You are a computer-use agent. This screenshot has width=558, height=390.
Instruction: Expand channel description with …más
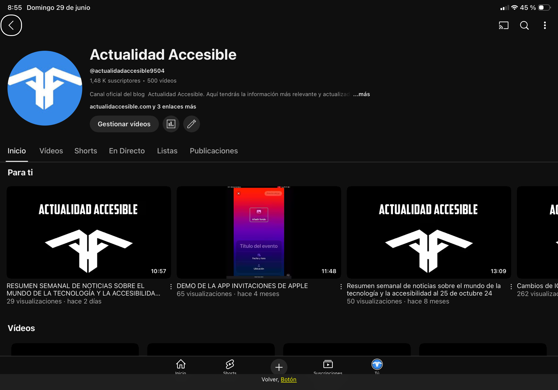pos(361,94)
